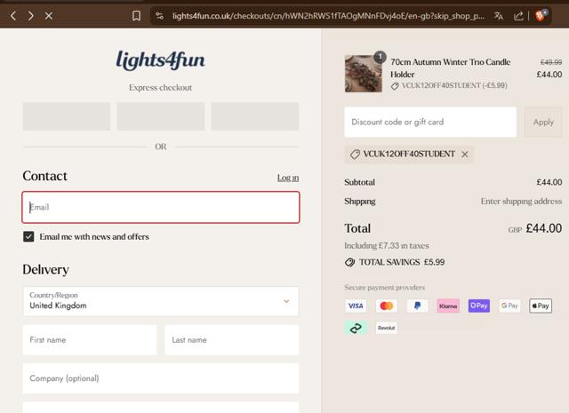The height and width of the screenshot is (413, 569).
Task: Go back with browser back arrow
Action: (x=13, y=16)
